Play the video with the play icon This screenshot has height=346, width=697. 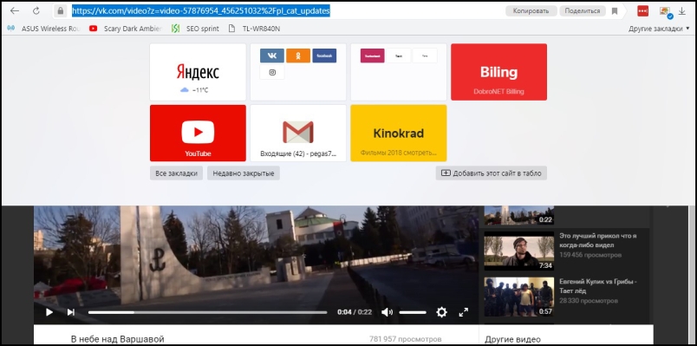coord(49,312)
